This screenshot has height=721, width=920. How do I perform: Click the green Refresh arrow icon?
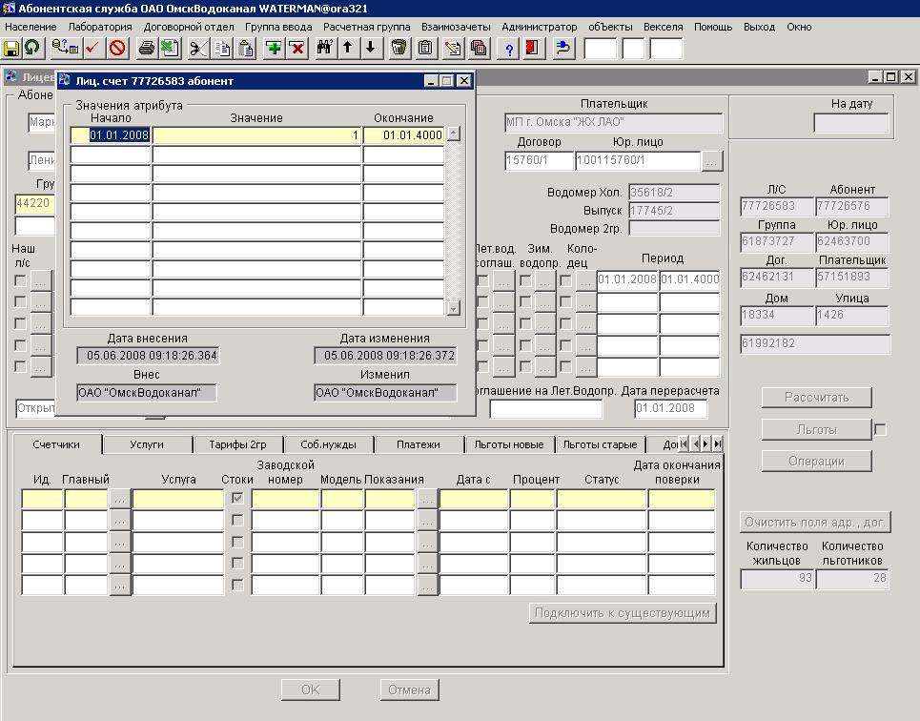coord(32,48)
